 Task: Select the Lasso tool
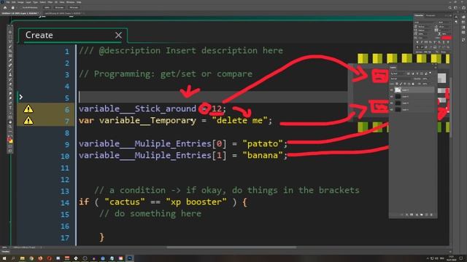pos(10,41)
